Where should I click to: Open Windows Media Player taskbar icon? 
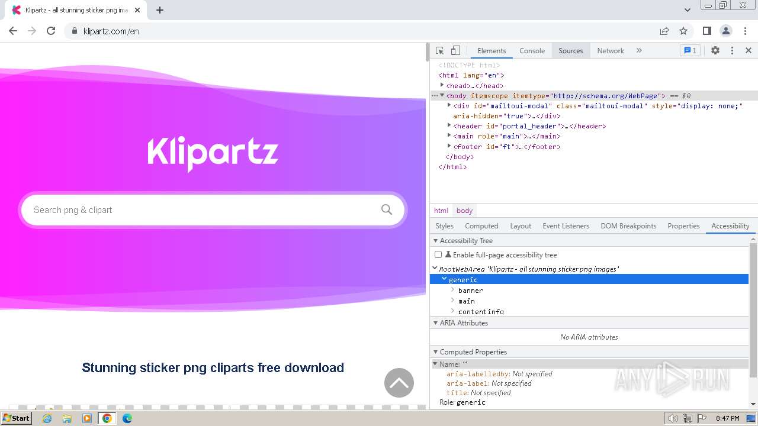coord(87,418)
